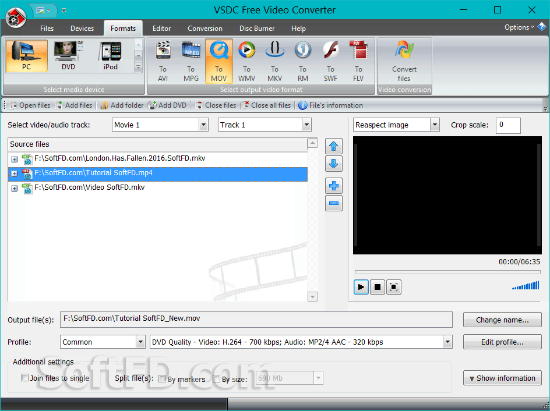The width and height of the screenshot is (550, 411).
Task: Play the video preview
Action: [x=361, y=288]
